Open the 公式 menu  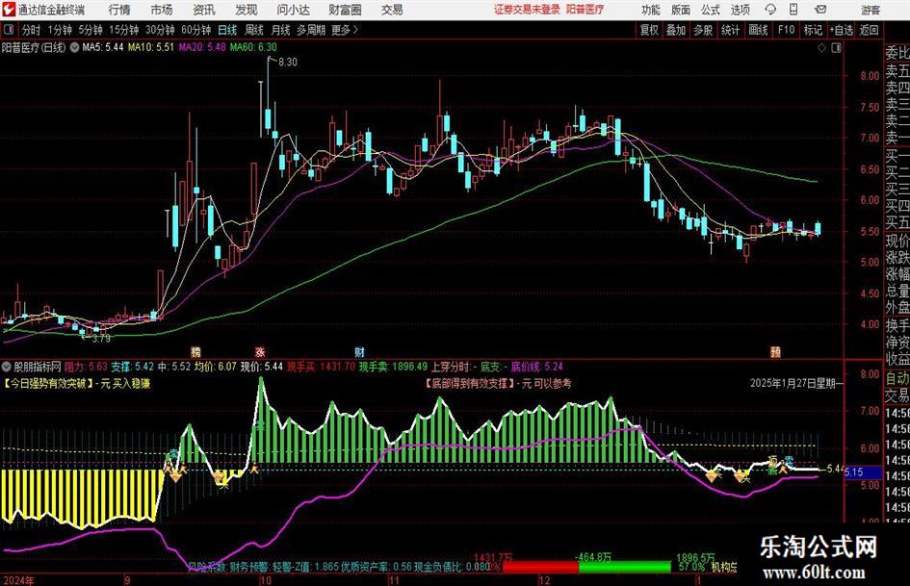[711, 10]
